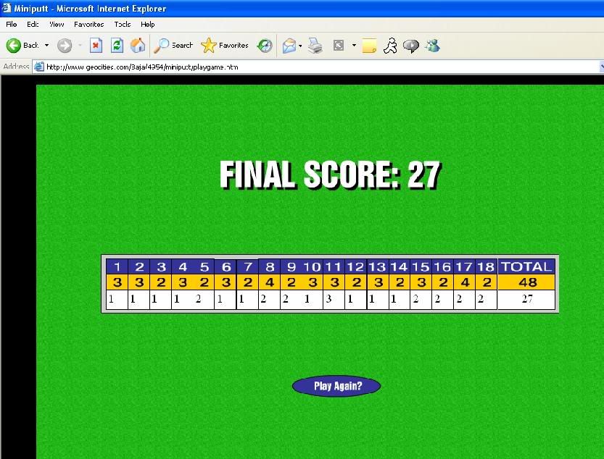Image resolution: width=604 pixels, height=459 pixels.
Task: Click the TOTAL header in scorecard
Action: point(526,266)
